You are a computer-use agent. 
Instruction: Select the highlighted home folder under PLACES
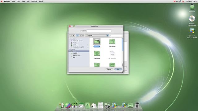pyautogui.click(x=79, y=51)
